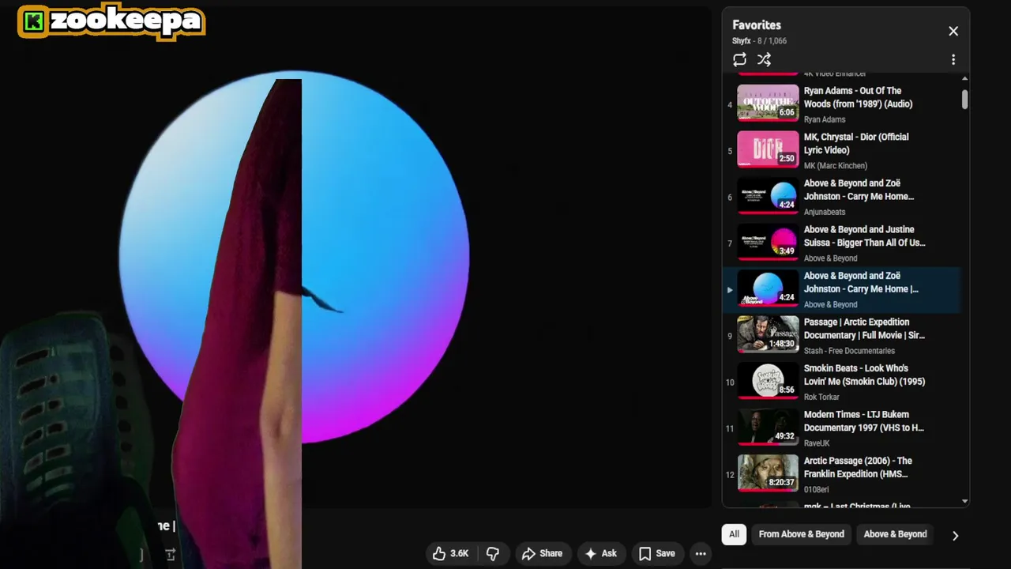Open playlist three-dot options menu

click(x=953, y=59)
